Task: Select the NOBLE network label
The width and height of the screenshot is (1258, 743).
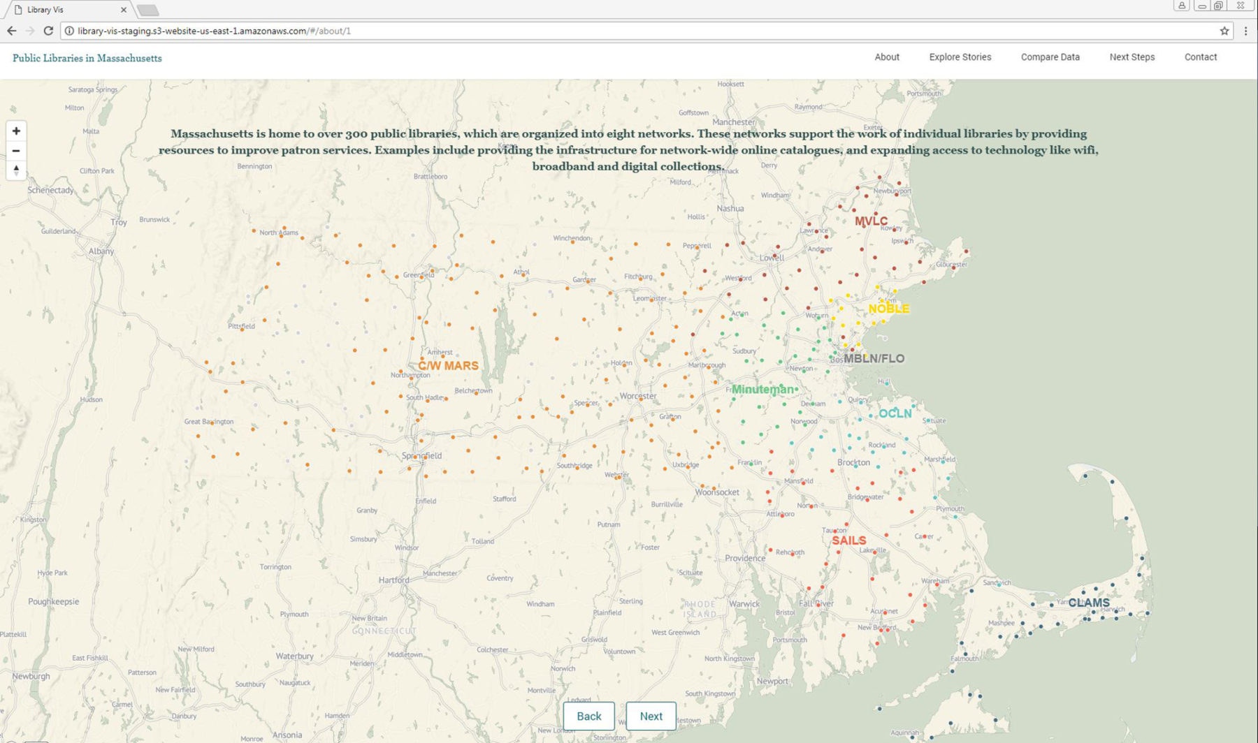Action: click(889, 309)
